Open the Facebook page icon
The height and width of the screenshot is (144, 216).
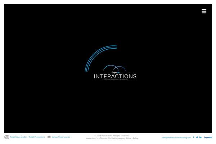pyautogui.click(x=194, y=138)
